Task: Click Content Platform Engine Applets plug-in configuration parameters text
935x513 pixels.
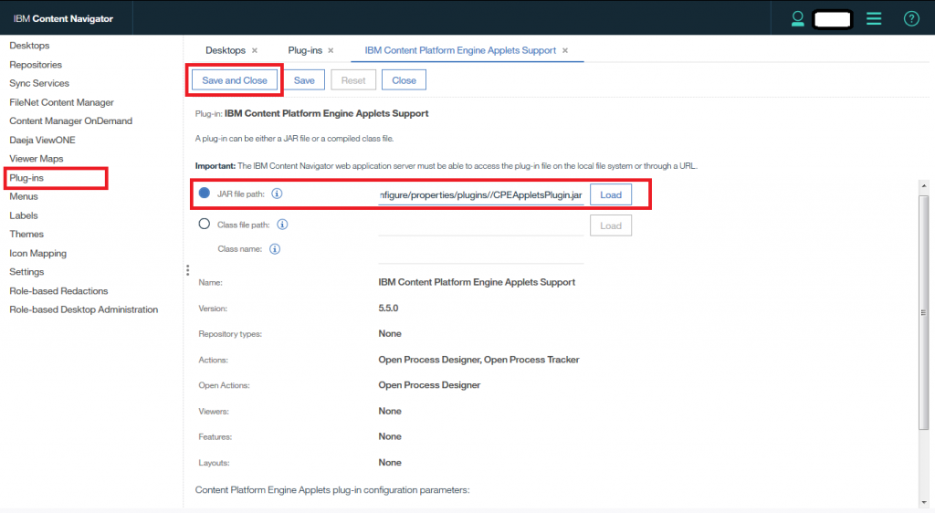Action: (332, 490)
